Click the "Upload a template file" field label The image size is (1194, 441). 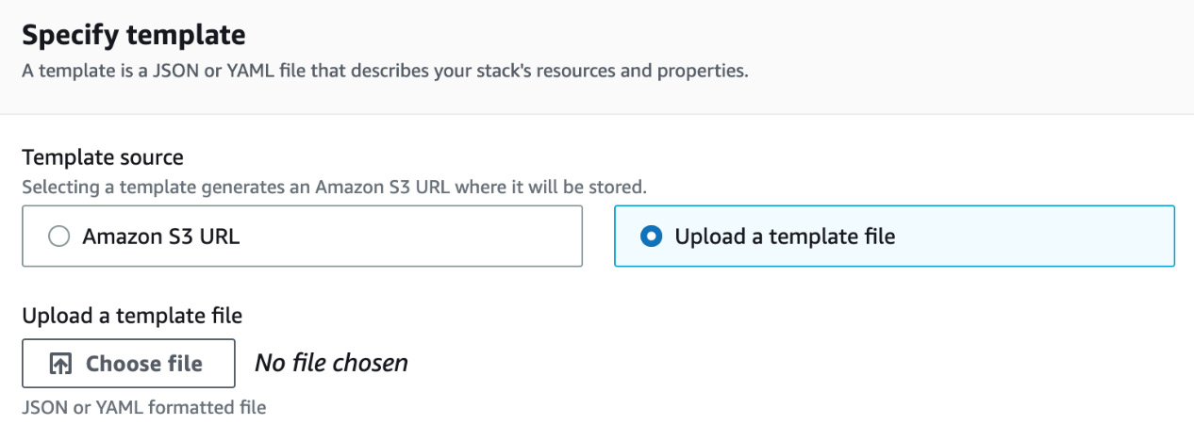132,316
